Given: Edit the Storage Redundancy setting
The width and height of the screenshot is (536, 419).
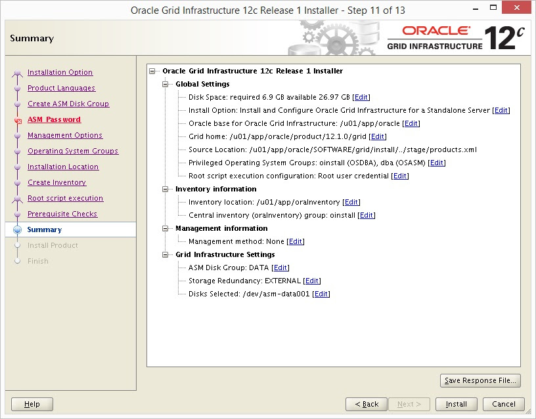Looking at the screenshot, I should 312,281.
